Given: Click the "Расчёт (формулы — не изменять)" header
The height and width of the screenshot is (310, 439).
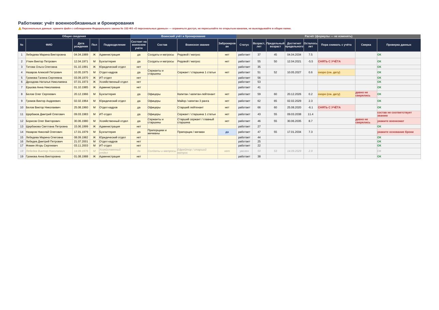Looking at the screenshot, I should tap(328, 36).
